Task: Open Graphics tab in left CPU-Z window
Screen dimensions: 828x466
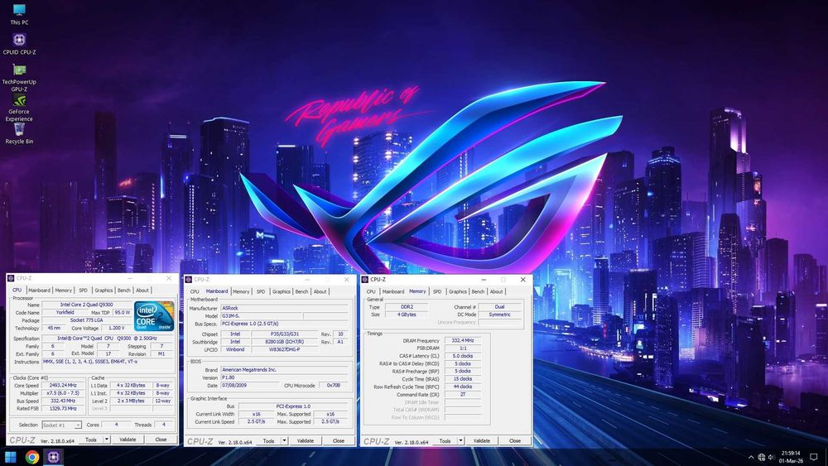Action: pyautogui.click(x=103, y=291)
